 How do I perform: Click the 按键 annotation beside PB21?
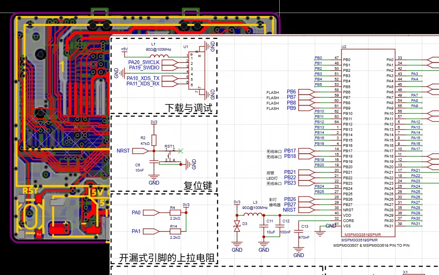[270, 173]
